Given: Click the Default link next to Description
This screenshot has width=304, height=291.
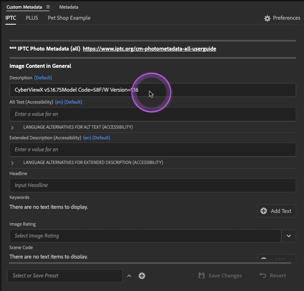Looking at the screenshot, I should point(43,78).
